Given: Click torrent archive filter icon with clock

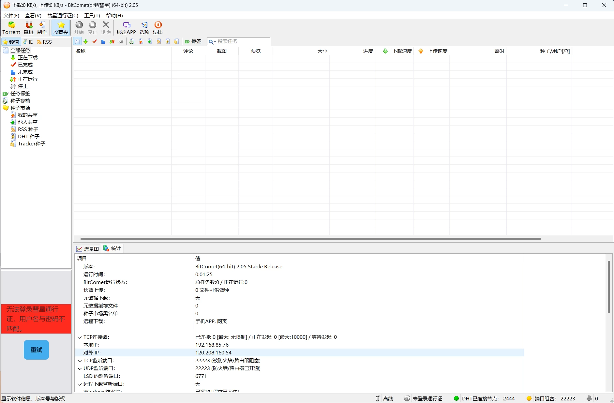Looking at the screenshot, I should click(x=132, y=41).
